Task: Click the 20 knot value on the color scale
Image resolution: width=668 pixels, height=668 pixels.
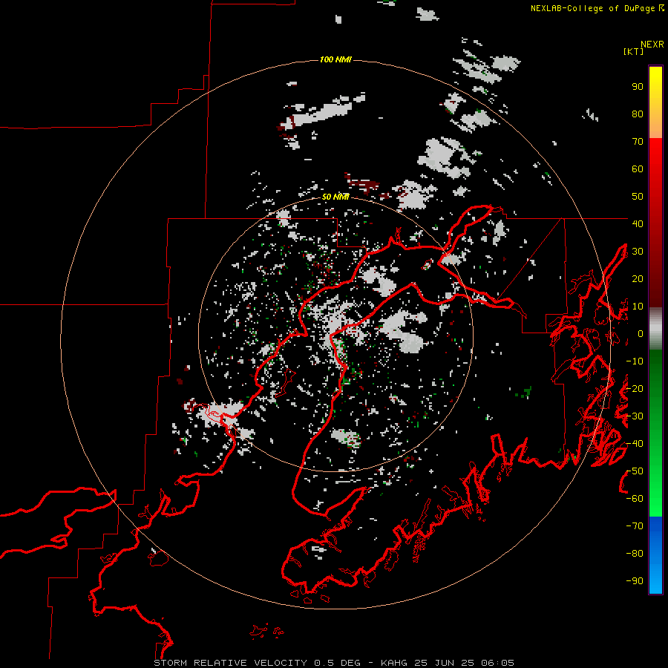Action: click(638, 279)
